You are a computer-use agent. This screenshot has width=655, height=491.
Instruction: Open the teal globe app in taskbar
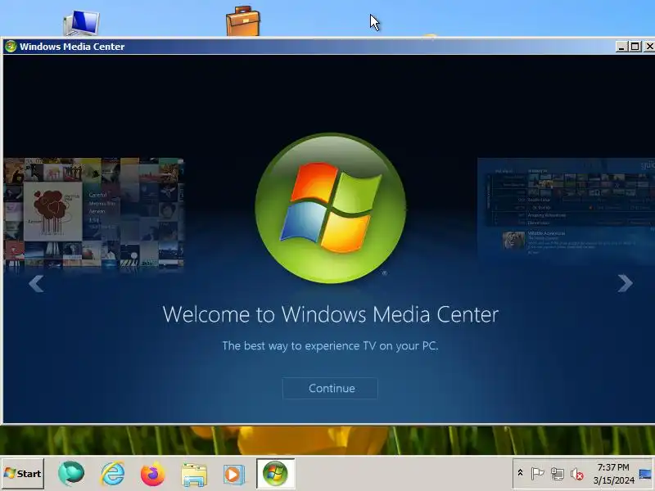(x=71, y=474)
